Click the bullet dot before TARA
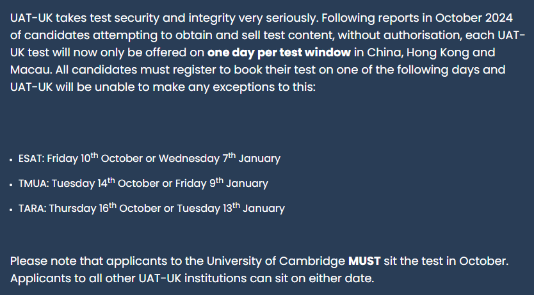The width and height of the screenshot is (534, 295). 12,210
